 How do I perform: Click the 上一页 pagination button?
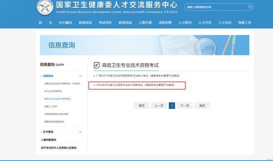159,106
